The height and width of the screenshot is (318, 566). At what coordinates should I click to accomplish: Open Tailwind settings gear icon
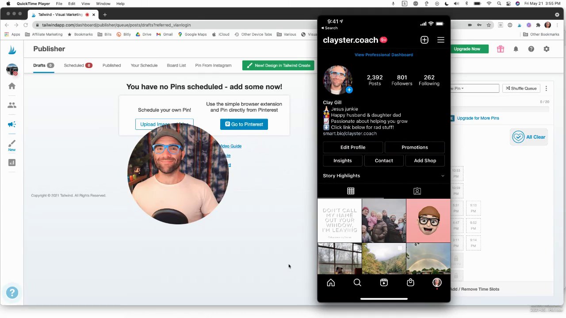click(x=547, y=49)
